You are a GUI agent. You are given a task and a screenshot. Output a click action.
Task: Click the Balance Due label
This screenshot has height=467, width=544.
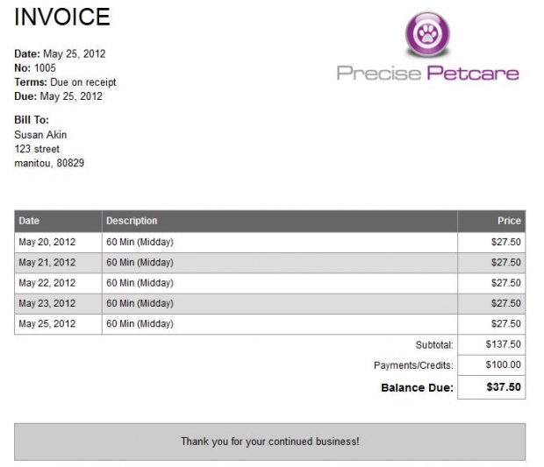click(417, 387)
